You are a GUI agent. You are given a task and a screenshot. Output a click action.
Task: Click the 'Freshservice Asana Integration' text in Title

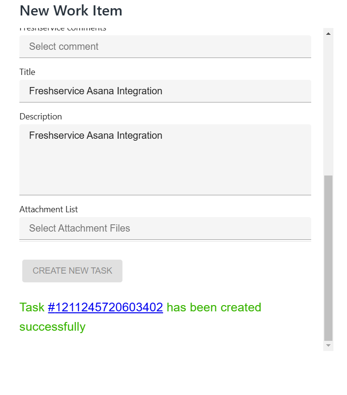[95, 91]
